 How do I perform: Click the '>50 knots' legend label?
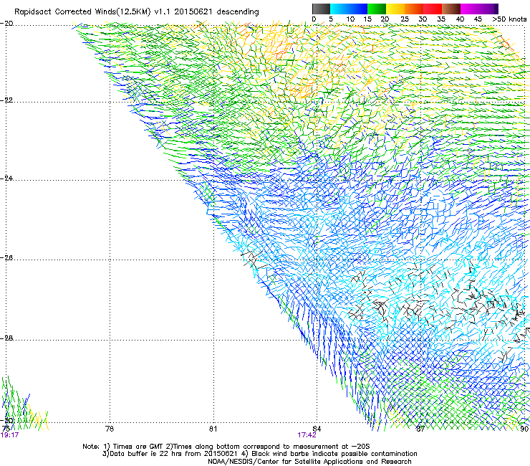point(509,19)
